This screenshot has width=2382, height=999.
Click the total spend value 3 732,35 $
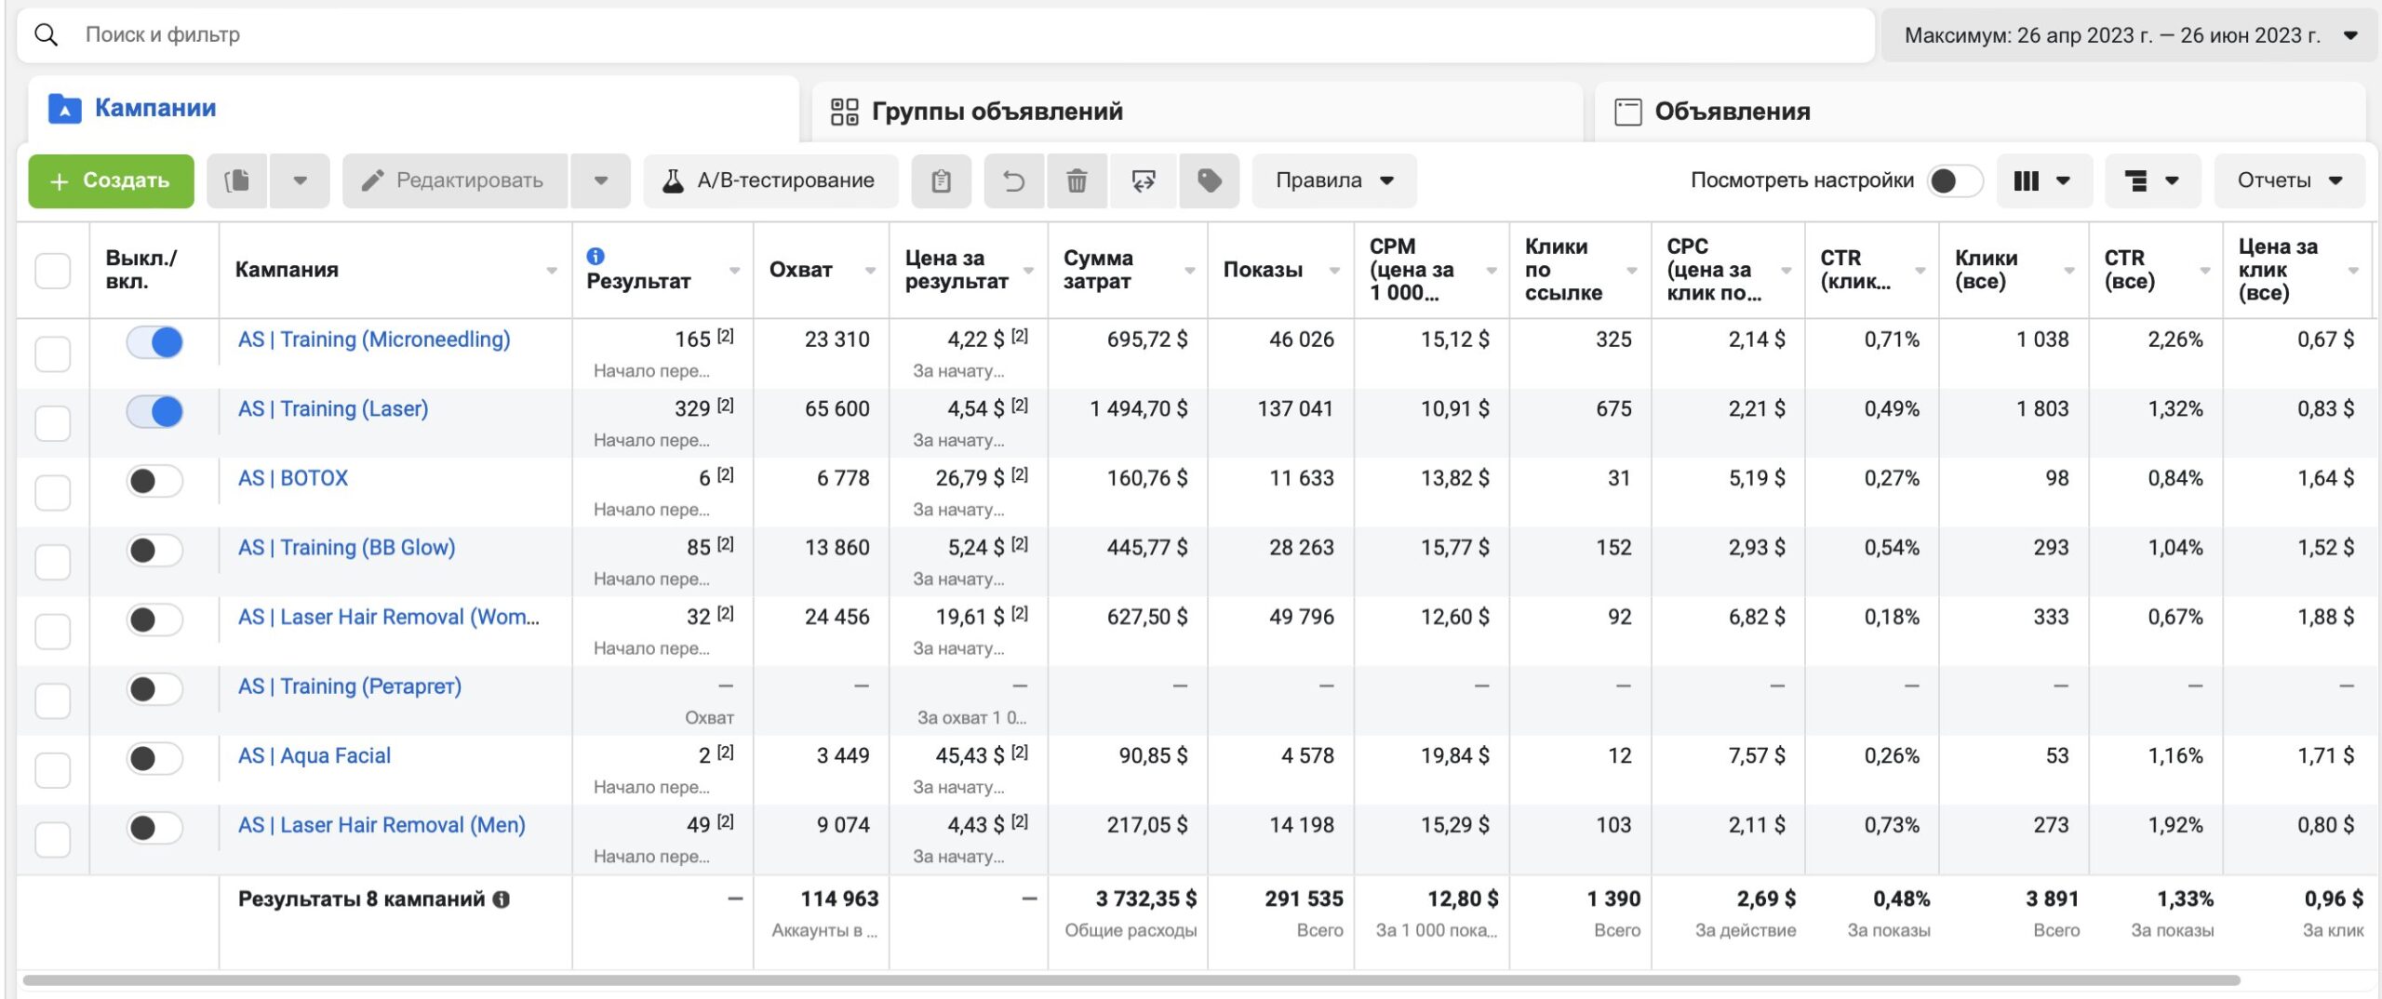click(1145, 899)
